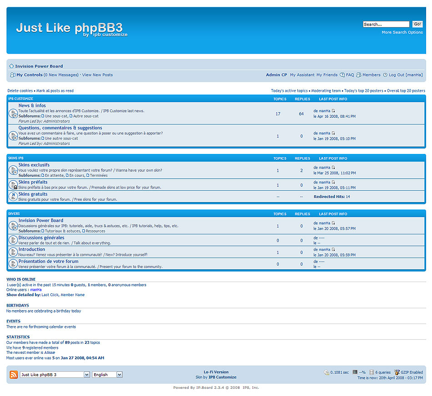Open the Admin CP menu item
This screenshot has width=432, height=396.
[x=276, y=75]
